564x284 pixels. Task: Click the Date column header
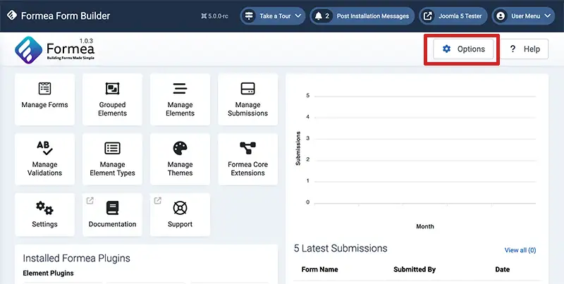tap(502, 269)
